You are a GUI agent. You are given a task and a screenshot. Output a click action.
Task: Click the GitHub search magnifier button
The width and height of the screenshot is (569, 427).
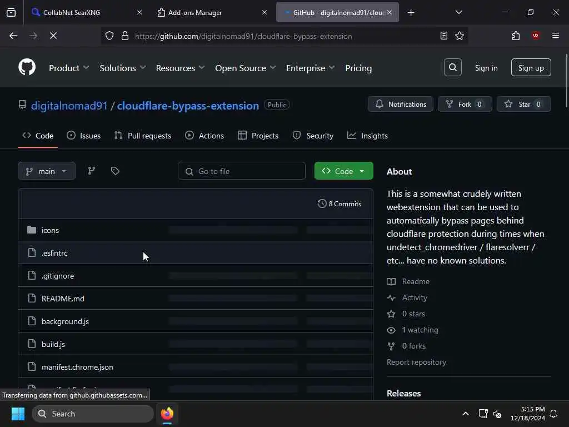tap(452, 67)
